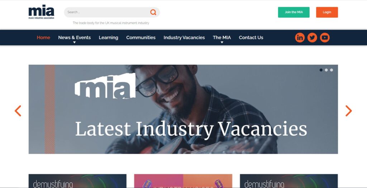Select the first carousel dot
Image resolution: width=367 pixels, height=188 pixels.
[x=321, y=70]
